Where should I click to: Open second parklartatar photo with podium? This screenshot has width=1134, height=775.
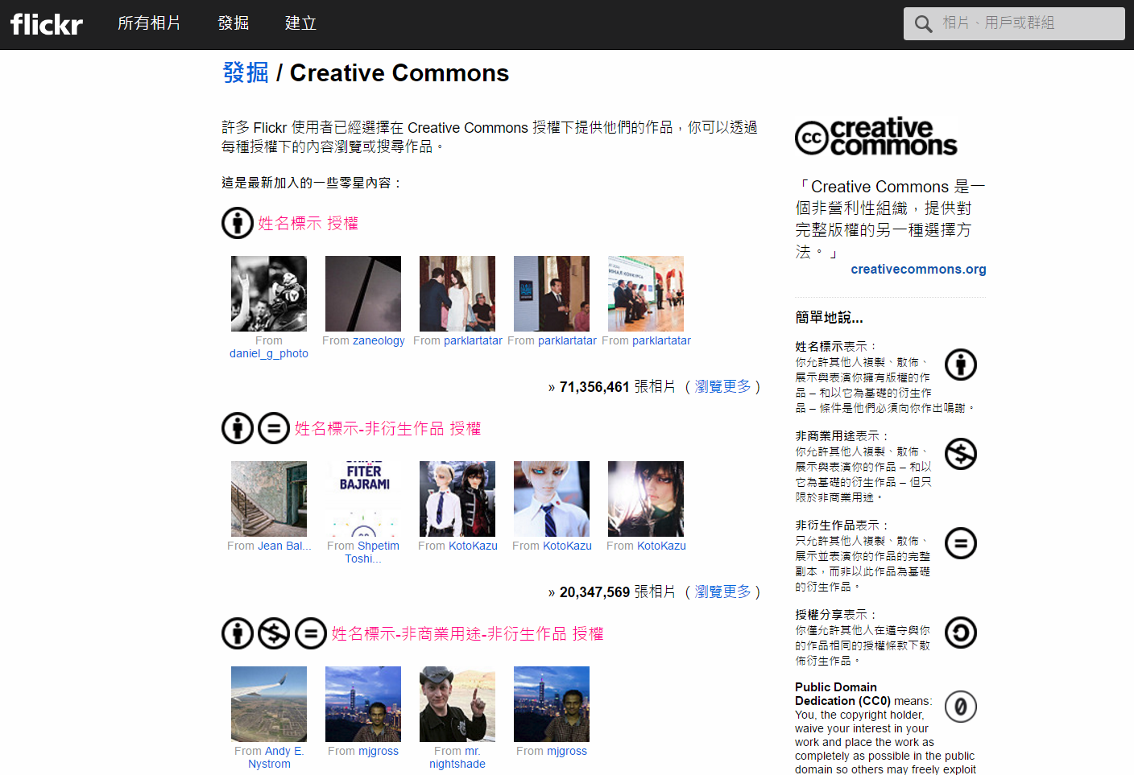coord(552,294)
